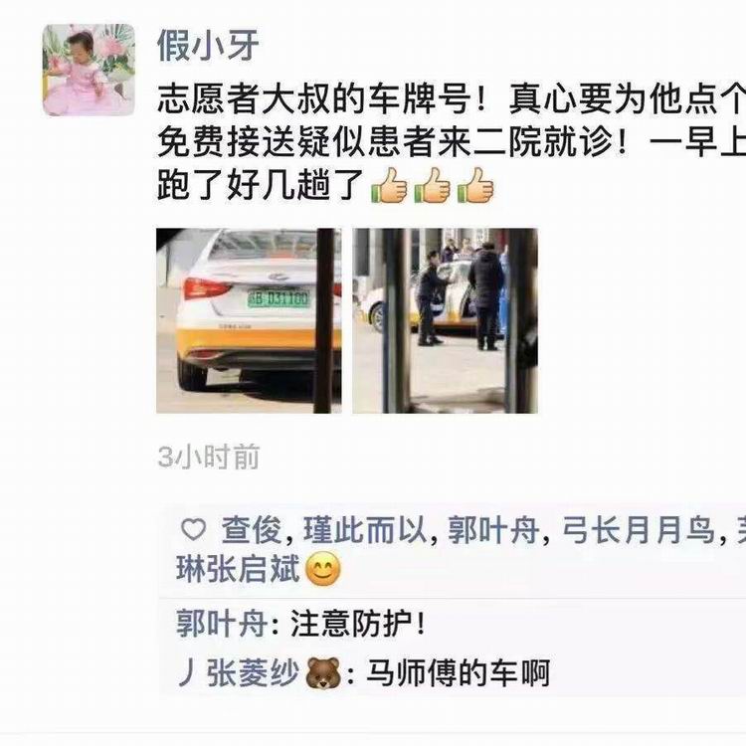Click the first thumbs-up emoji
The image size is (746, 746).
coord(389,185)
